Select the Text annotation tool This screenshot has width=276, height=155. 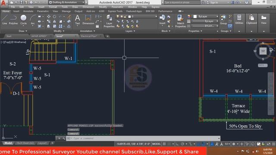coord(78,19)
